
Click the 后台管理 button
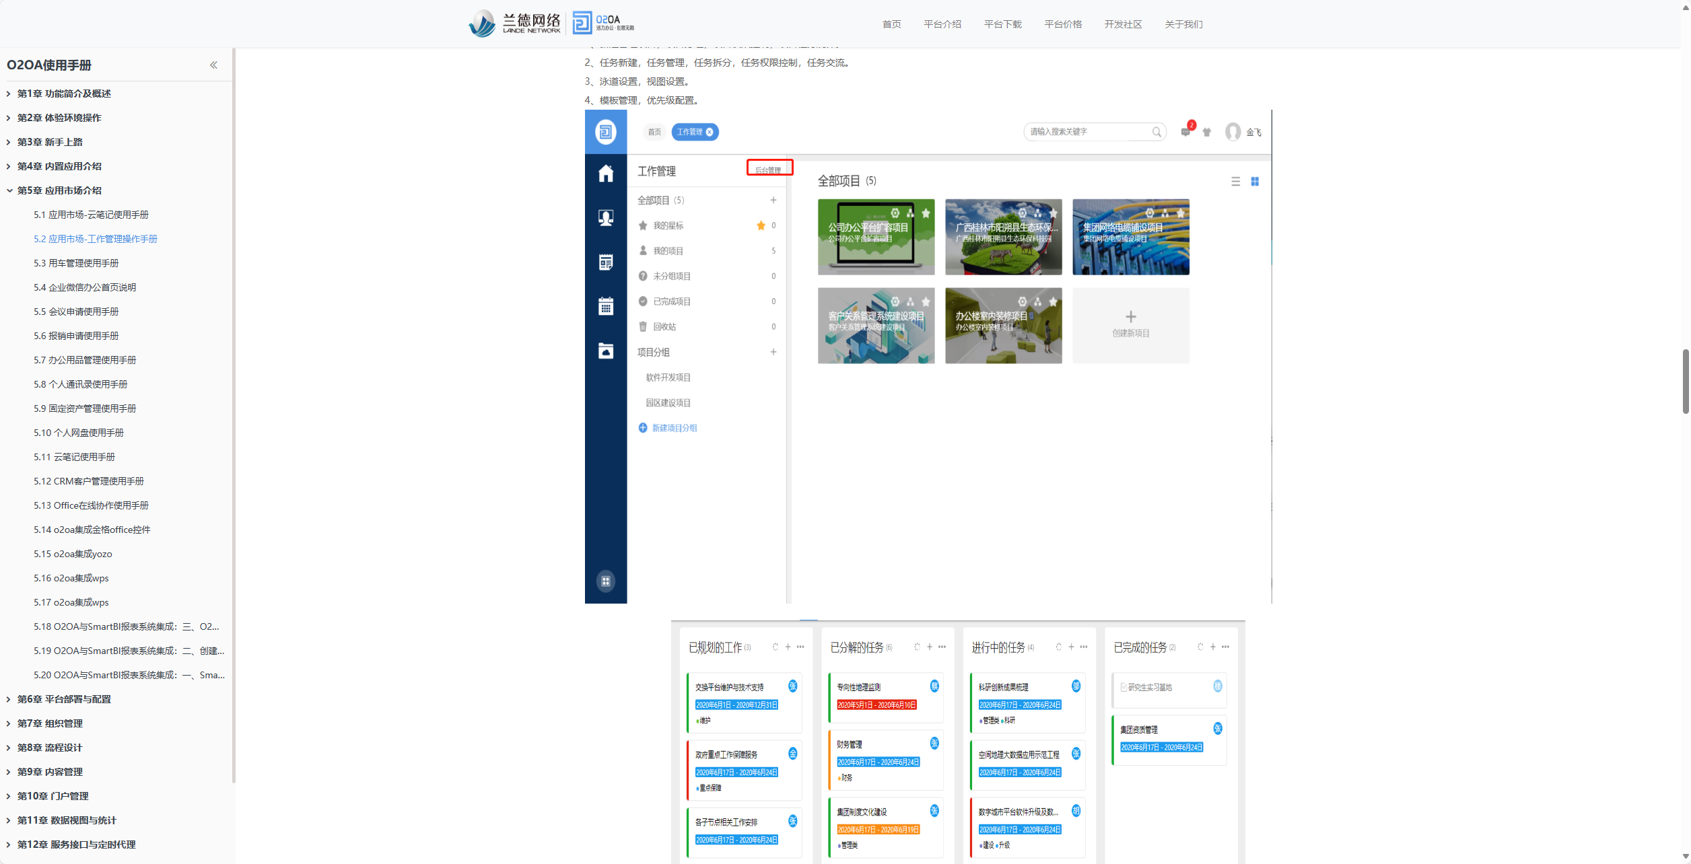pyautogui.click(x=769, y=168)
